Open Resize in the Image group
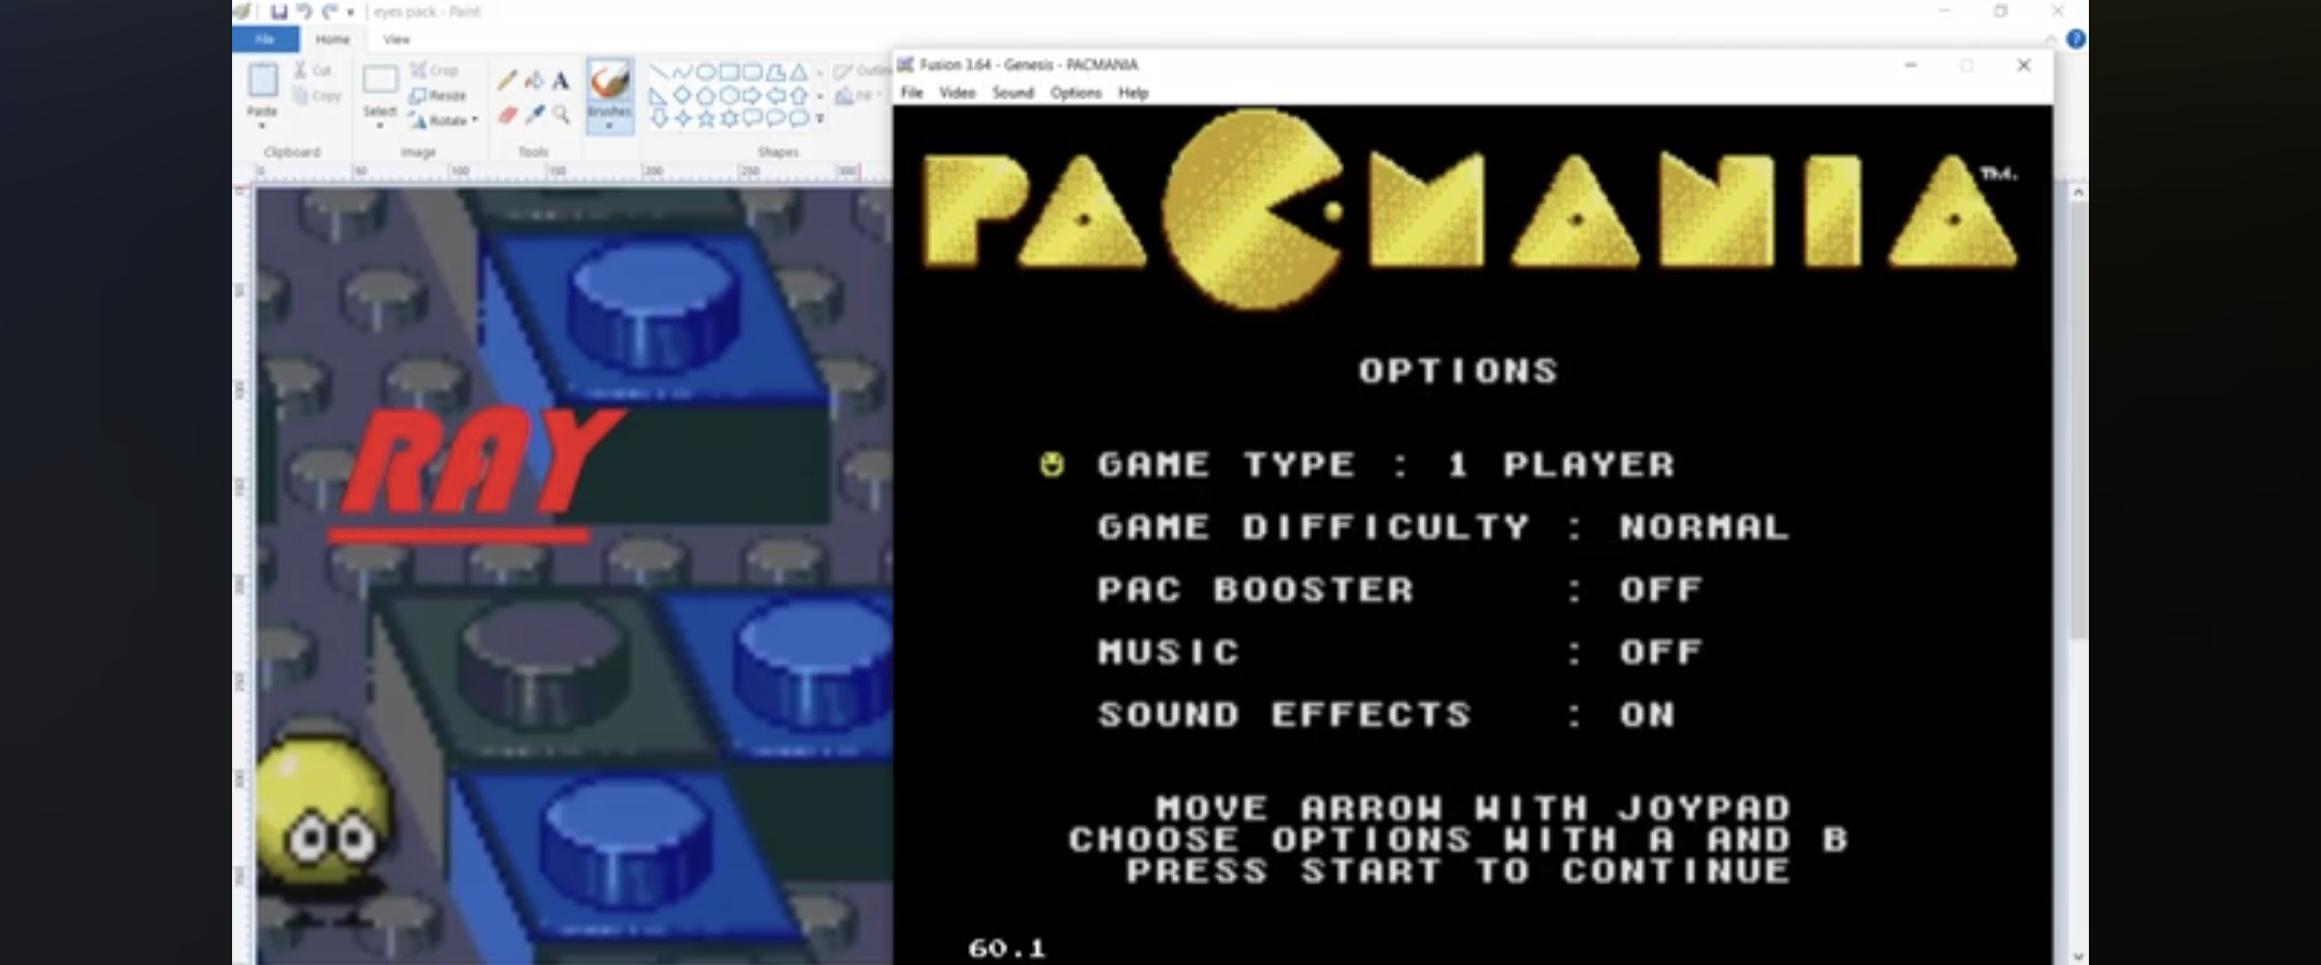Screen dimensions: 2321x965 438,96
